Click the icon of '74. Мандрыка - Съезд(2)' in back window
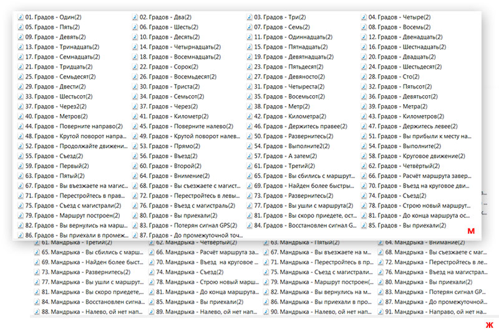 pos(152,272)
